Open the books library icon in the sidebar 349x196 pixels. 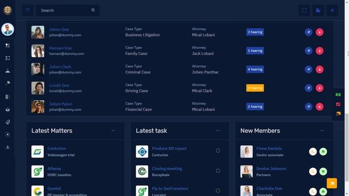(8, 97)
